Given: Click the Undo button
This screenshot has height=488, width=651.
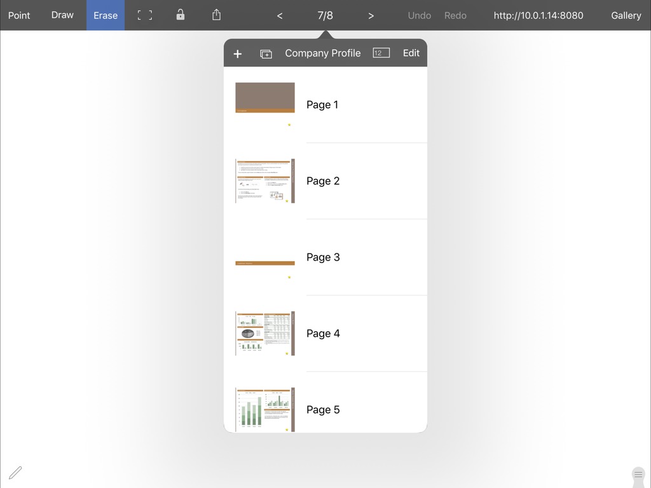Looking at the screenshot, I should pos(420,15).
